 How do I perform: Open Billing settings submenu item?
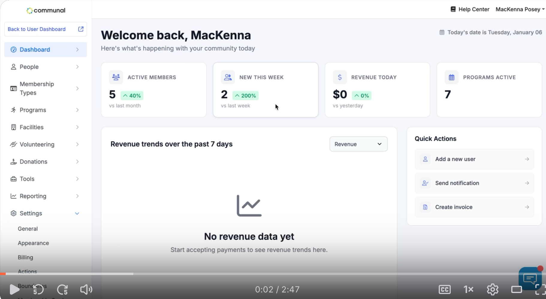(x=25, y=257)
